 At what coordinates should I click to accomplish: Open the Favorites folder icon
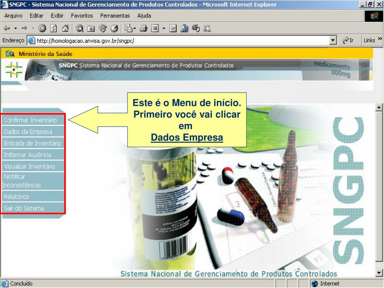[x=91, y=28]
